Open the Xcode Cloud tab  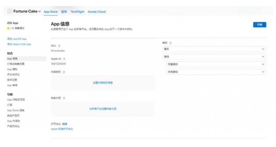97,12
